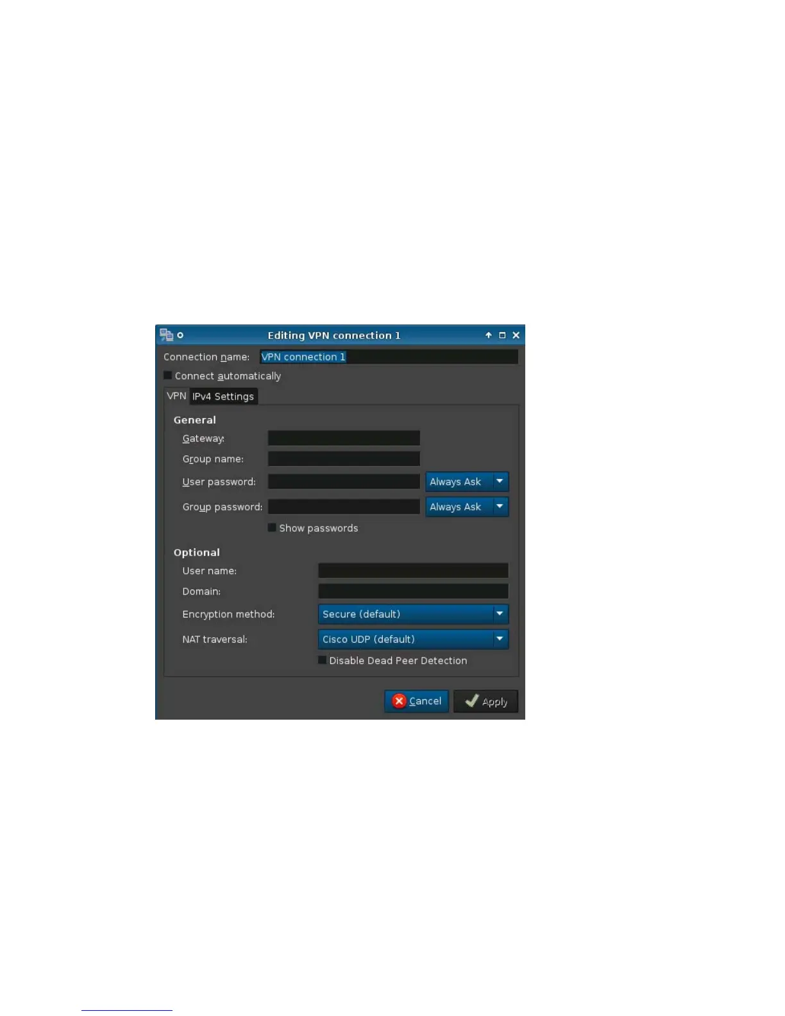The height and width of the screenshot is (1016, 785).
Task: Expand the Encryption method dropdown
Action: coord(413,614)
